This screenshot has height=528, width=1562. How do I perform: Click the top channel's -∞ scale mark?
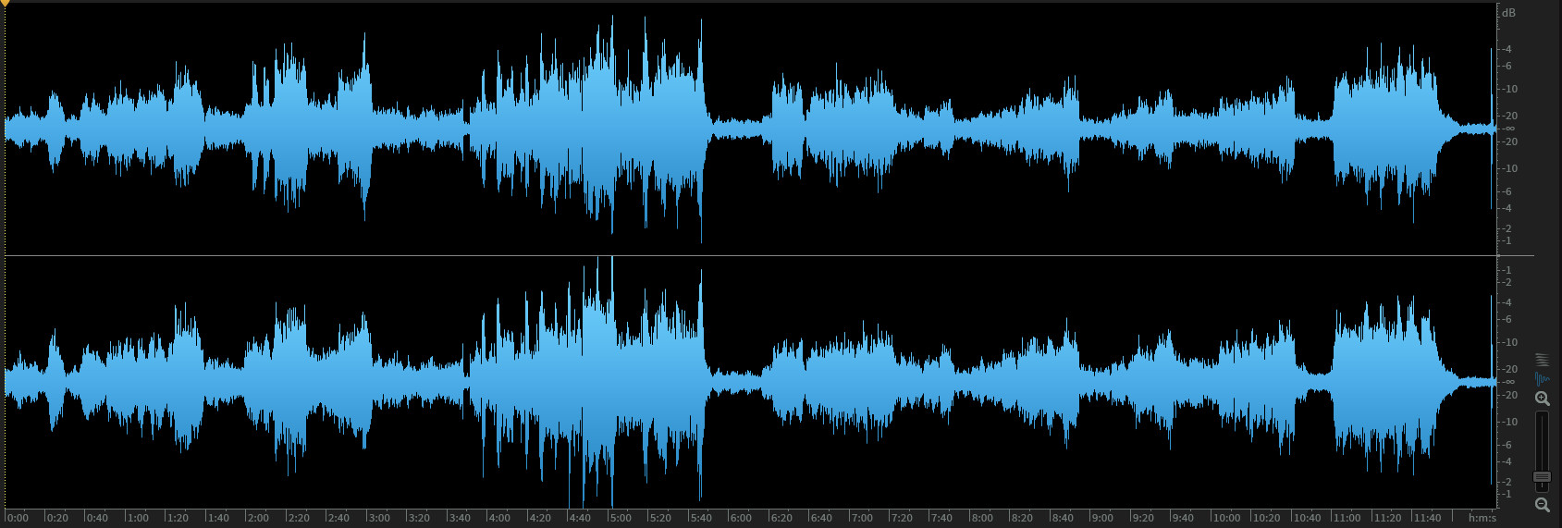(x=1508, y=128)
